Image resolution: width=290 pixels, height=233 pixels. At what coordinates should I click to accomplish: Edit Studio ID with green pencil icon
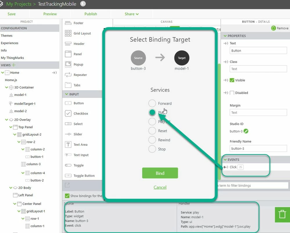point(246,131)
